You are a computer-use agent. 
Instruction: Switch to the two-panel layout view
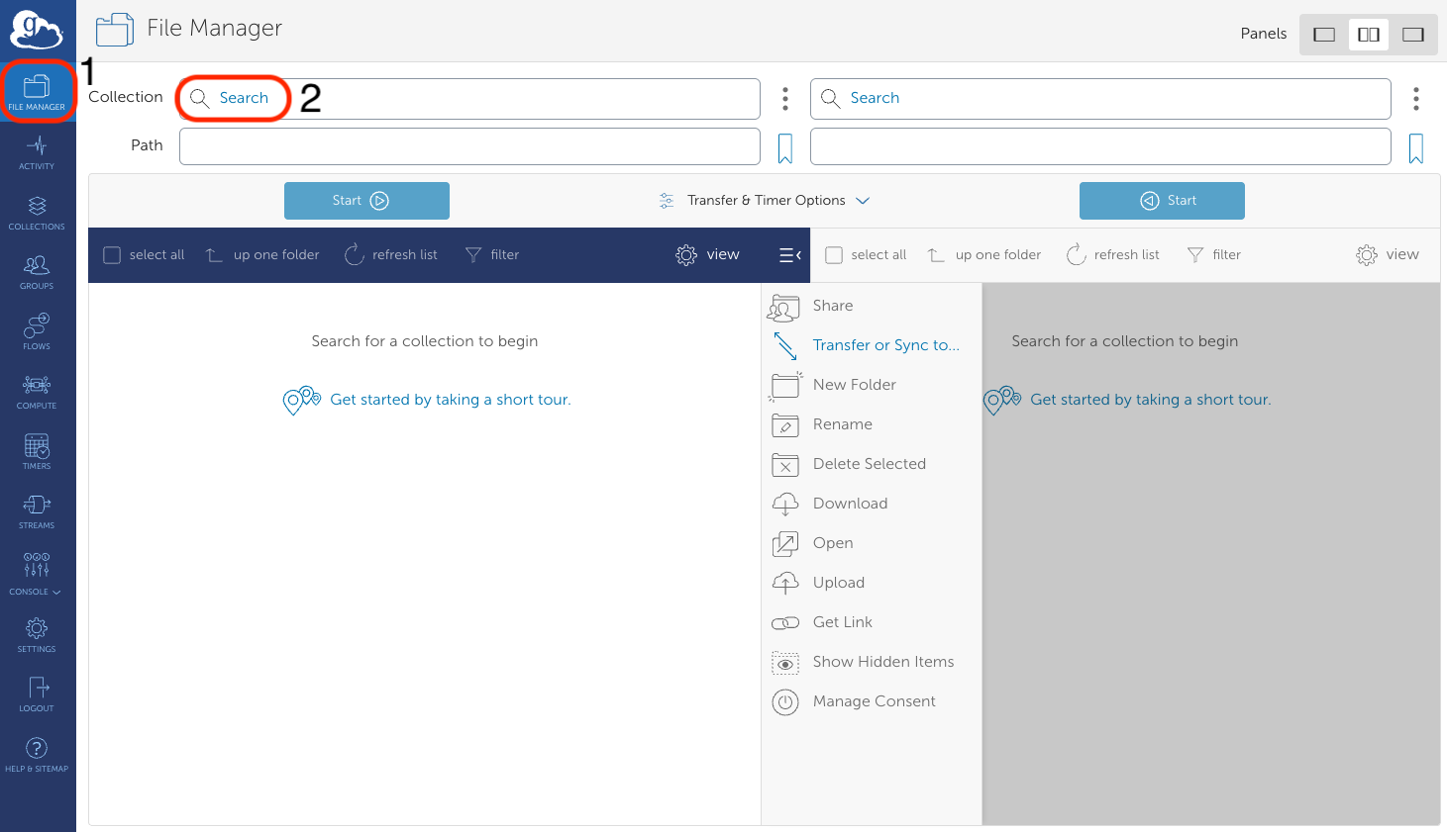[1368, 33]
